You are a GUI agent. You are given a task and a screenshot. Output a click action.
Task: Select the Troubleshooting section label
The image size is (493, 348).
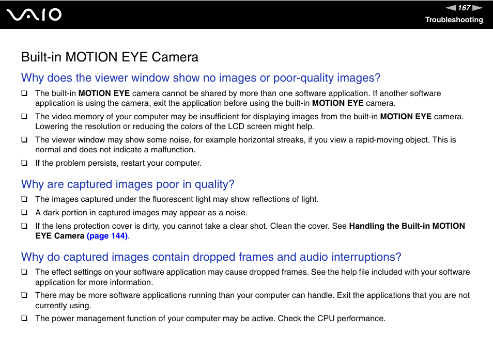[454, 20]
